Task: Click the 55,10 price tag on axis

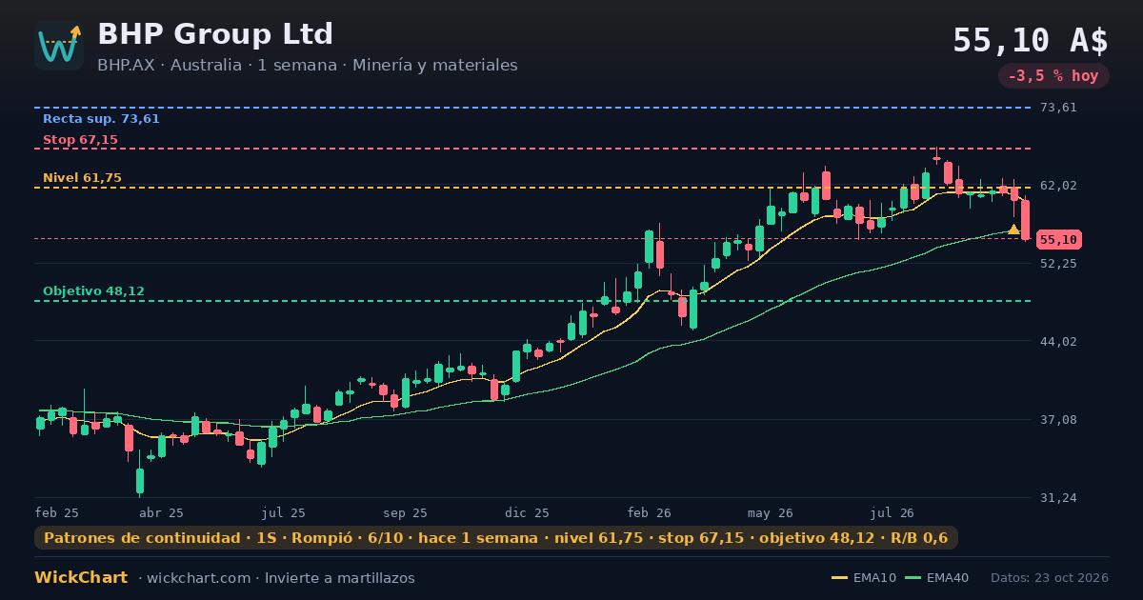Action: coord(1059,240)
